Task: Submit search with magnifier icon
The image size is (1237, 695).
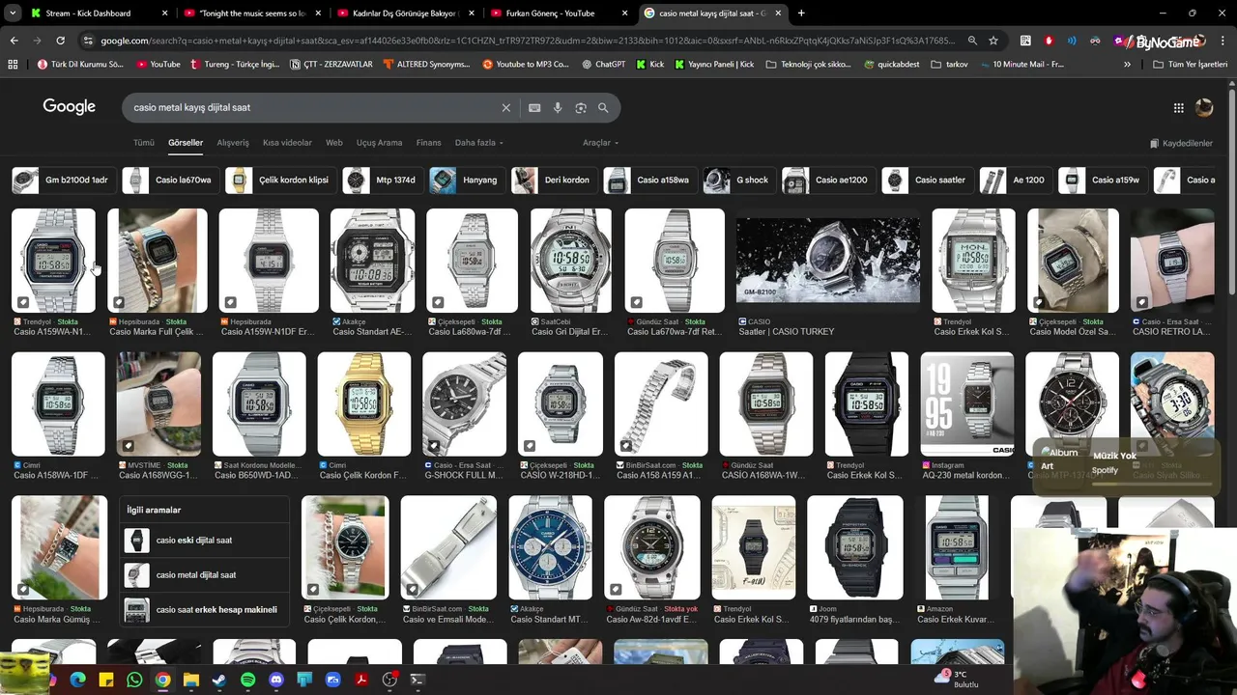Action: (603, 108)
